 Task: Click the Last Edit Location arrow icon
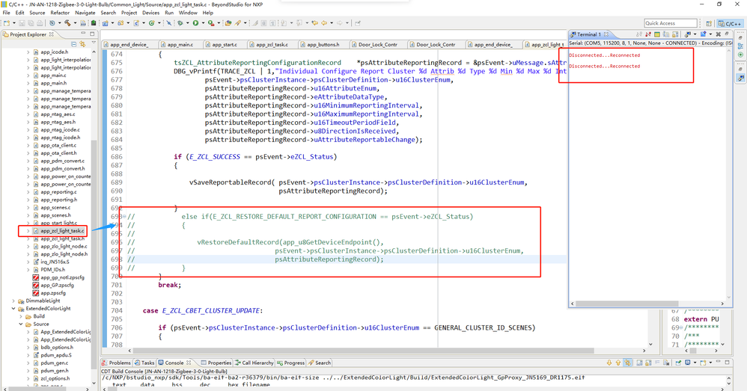pos(315,23)
